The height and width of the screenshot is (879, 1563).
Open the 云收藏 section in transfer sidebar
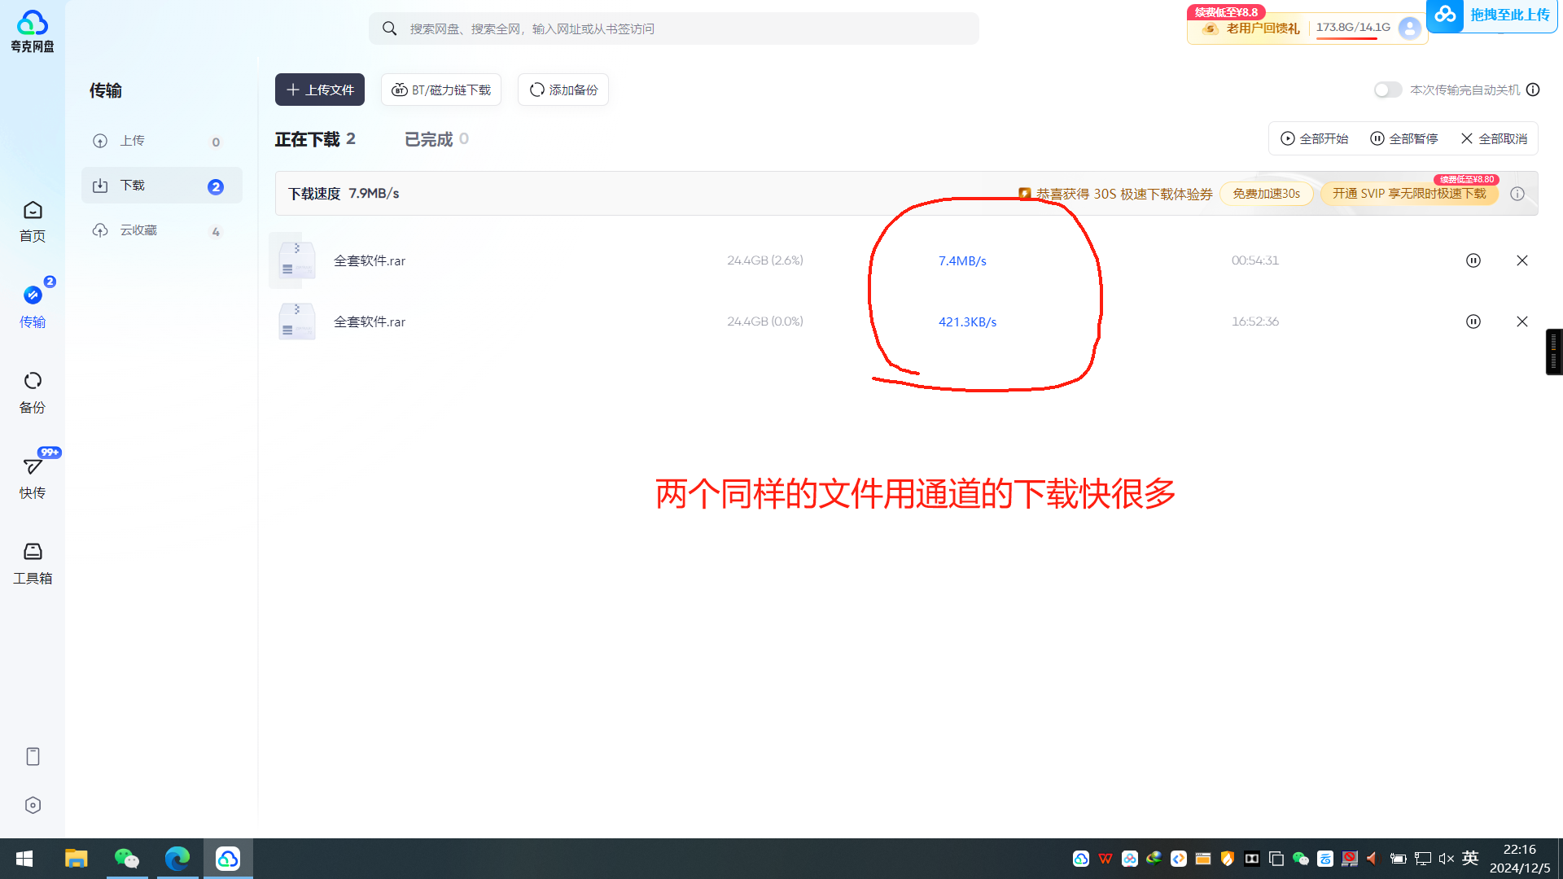click(162, 230)
